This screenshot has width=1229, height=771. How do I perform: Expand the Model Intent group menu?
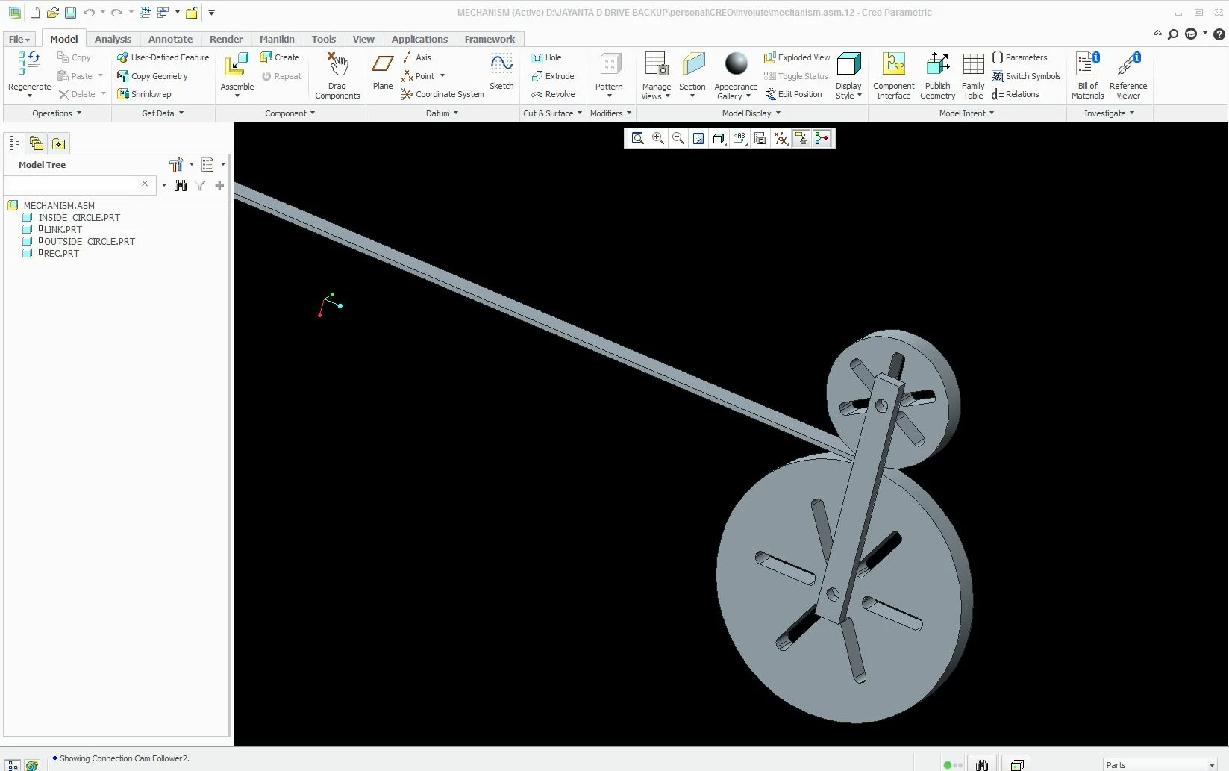tap(966, 113)
